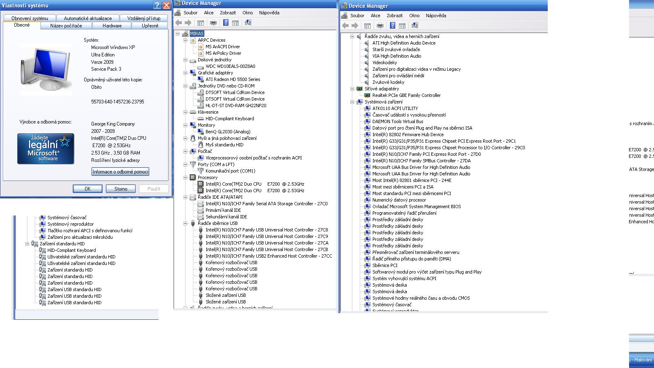Select VIA High Definition Audio device

(396, 56)
